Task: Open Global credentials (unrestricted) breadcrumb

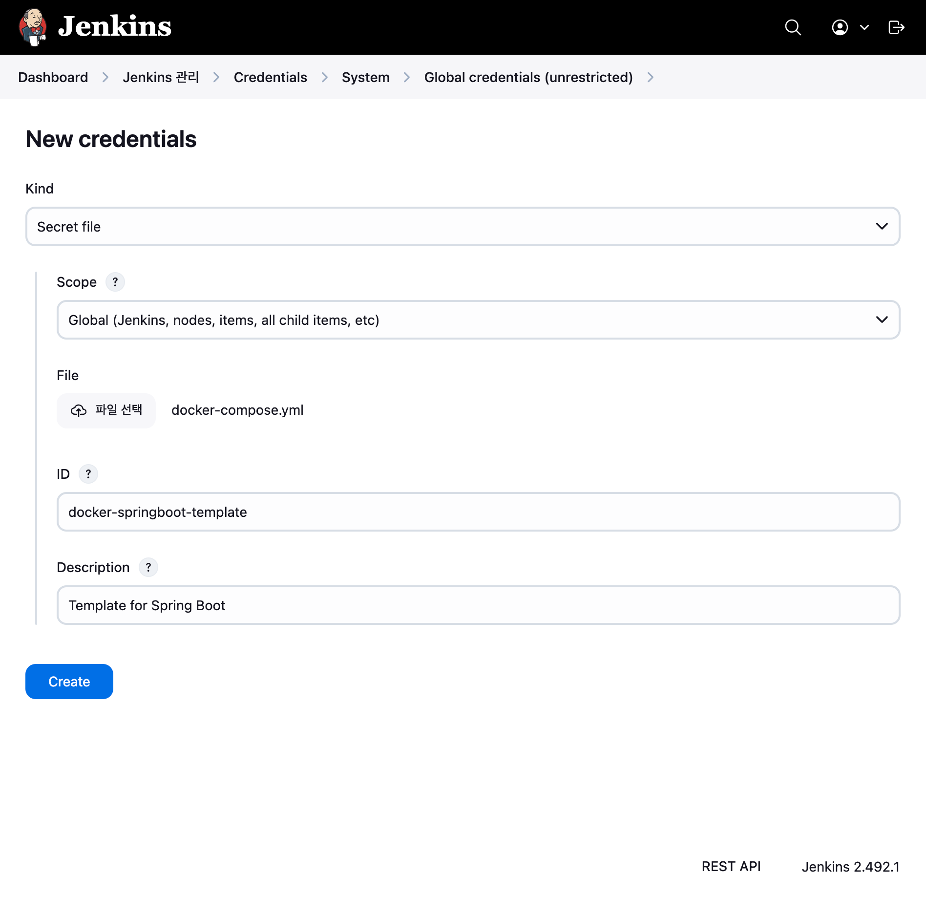Action: [x=528, y=77]
